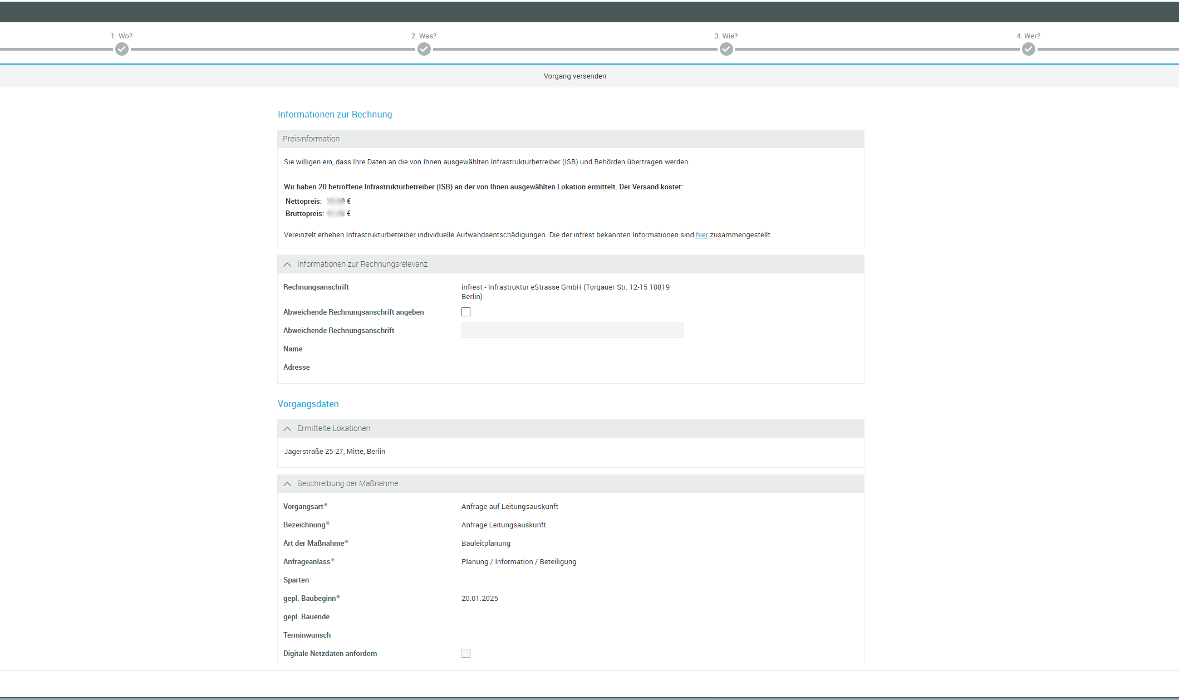
Task: Click the Informationen zur Rechnung heading
Action: coord(335,114)
